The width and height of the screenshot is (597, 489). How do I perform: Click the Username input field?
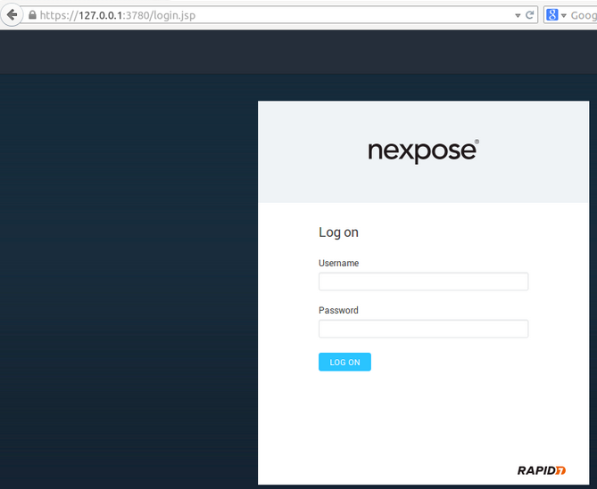click(x=423, y=281)
